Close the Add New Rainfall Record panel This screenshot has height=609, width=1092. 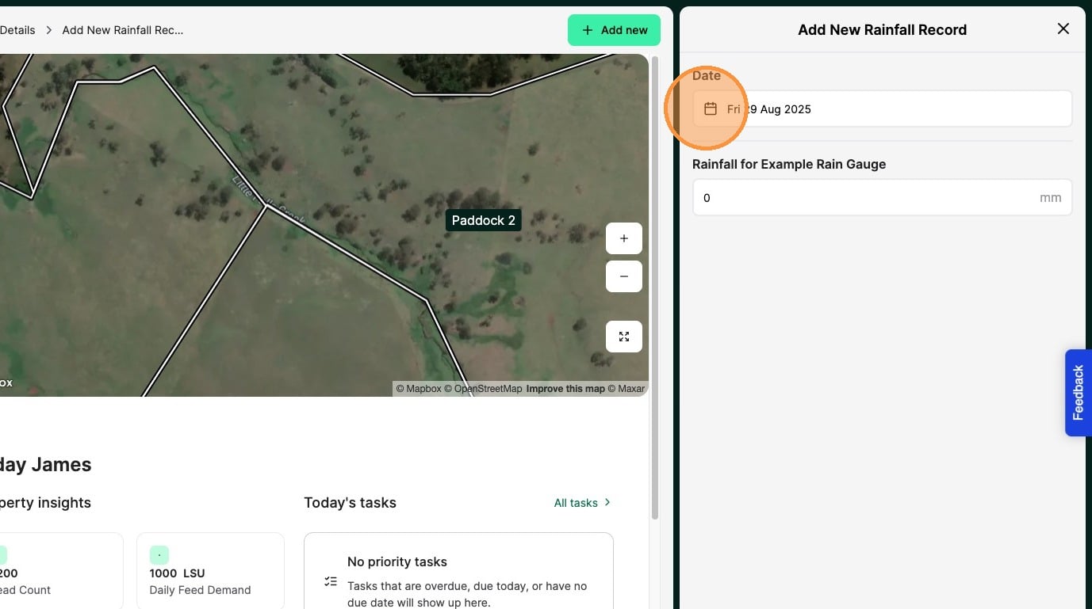pyautogui.click(x=1063, y=29)
